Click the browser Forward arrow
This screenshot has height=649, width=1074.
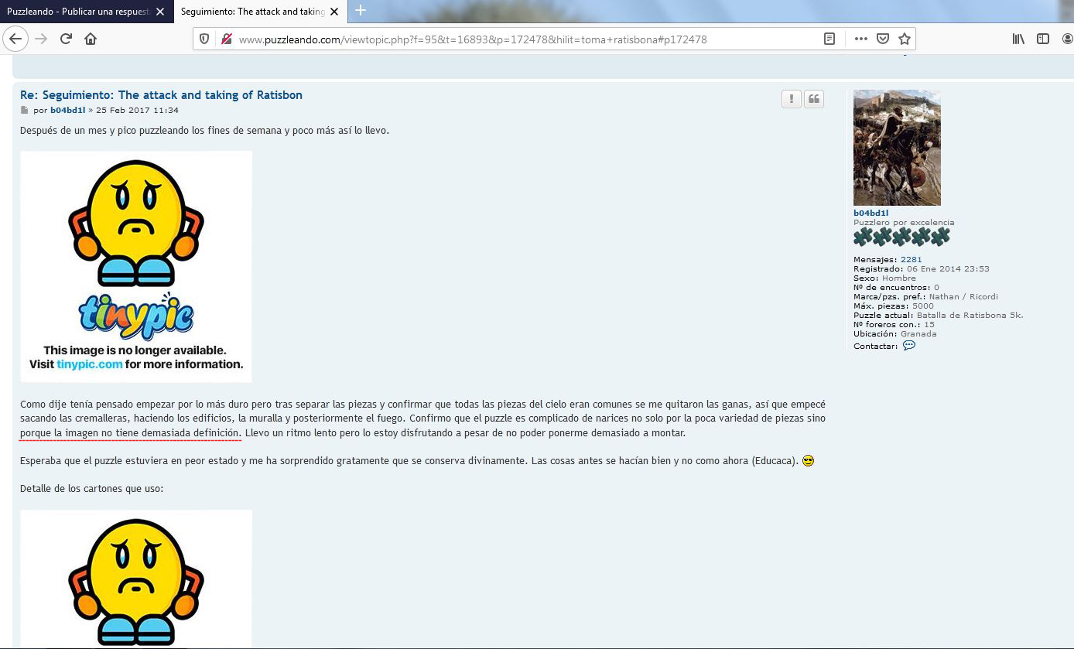(x=41, y=39)
